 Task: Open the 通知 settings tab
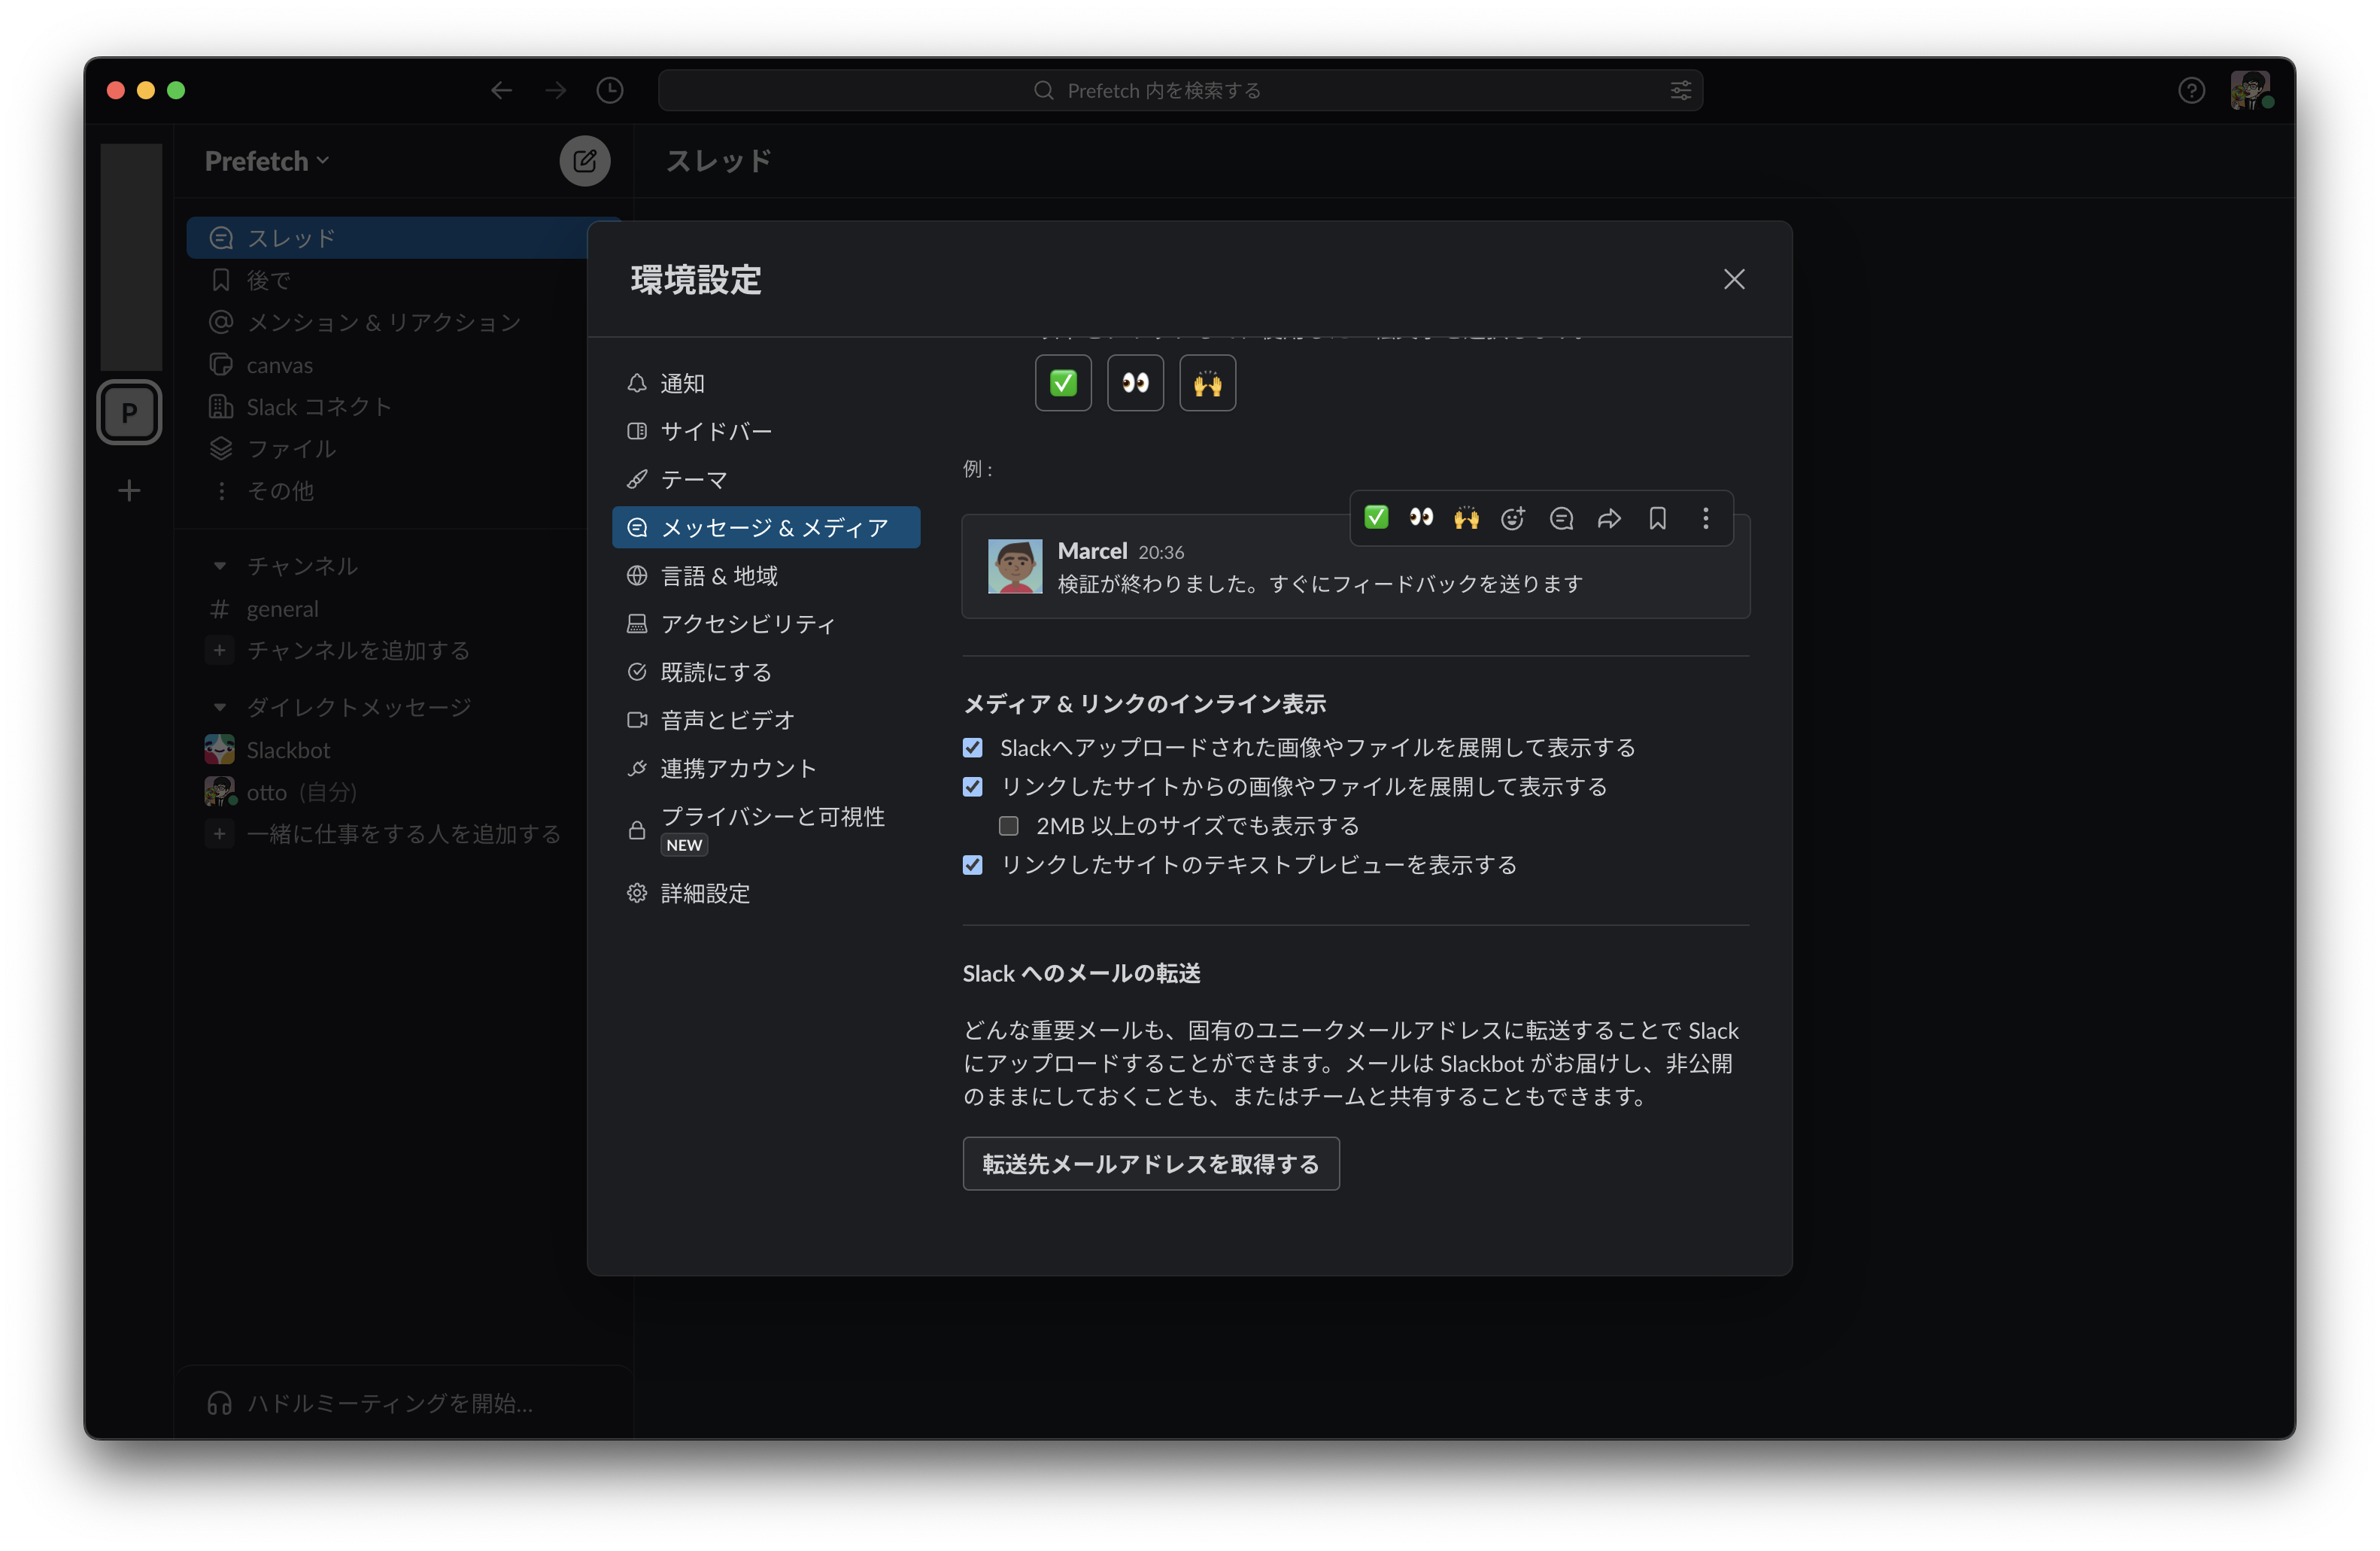tap(682, 384)
